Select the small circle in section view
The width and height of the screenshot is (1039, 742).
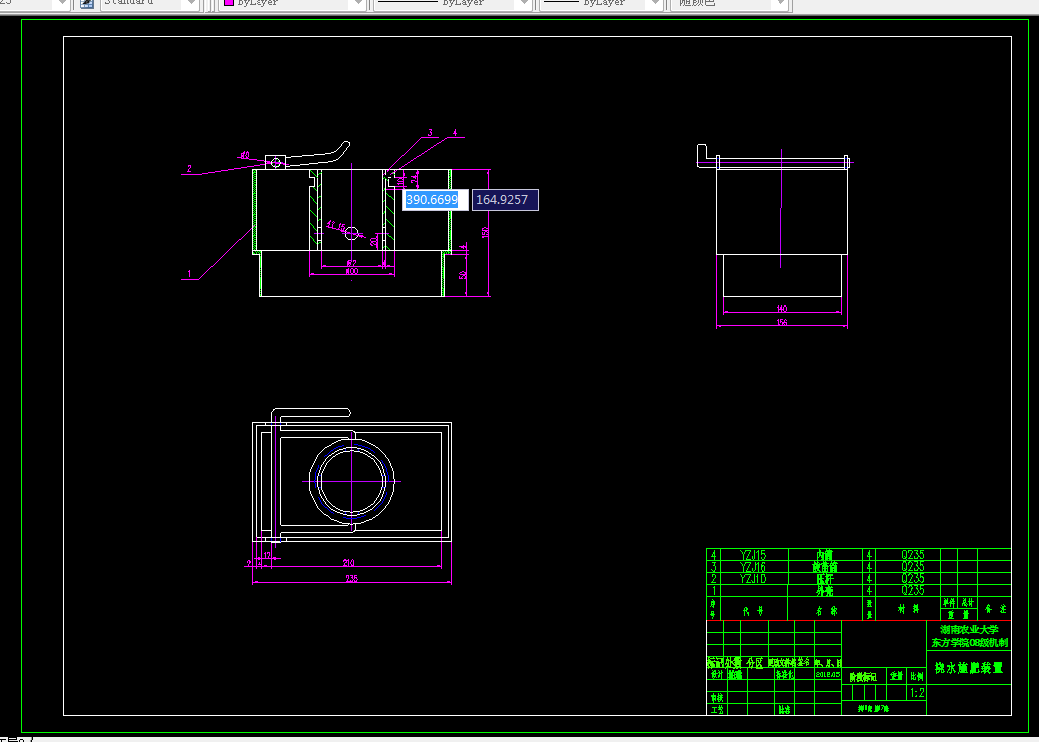point(352,233)
